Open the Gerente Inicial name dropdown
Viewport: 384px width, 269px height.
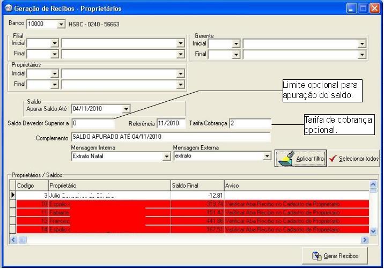coord(363,43)
